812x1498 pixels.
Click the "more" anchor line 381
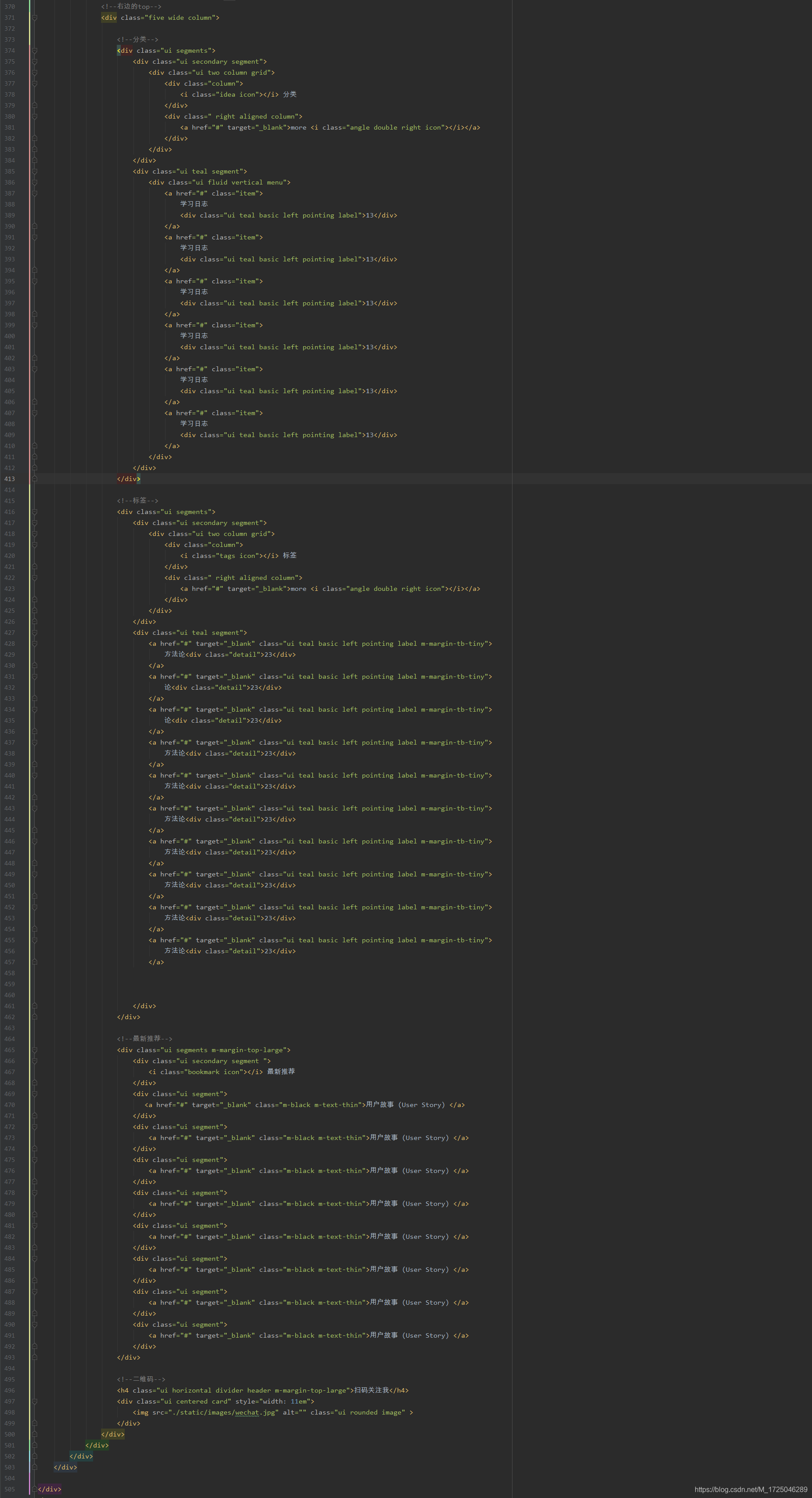point(330,127)
